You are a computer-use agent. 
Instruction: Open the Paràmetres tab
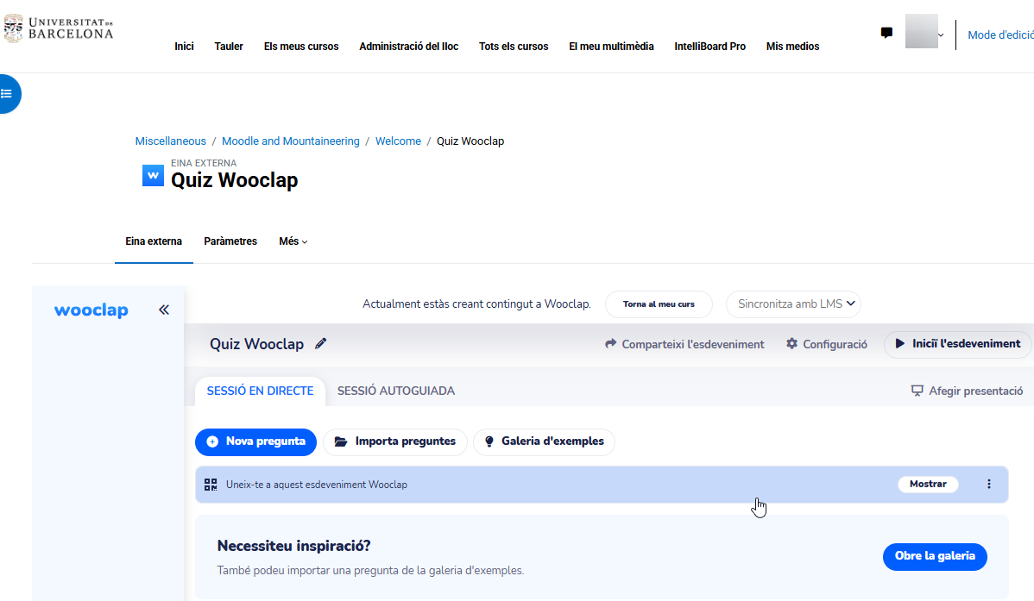pyautogui.click(x=230, y=241)
